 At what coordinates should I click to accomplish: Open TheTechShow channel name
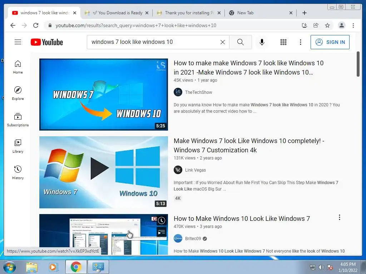click(199, 92)
